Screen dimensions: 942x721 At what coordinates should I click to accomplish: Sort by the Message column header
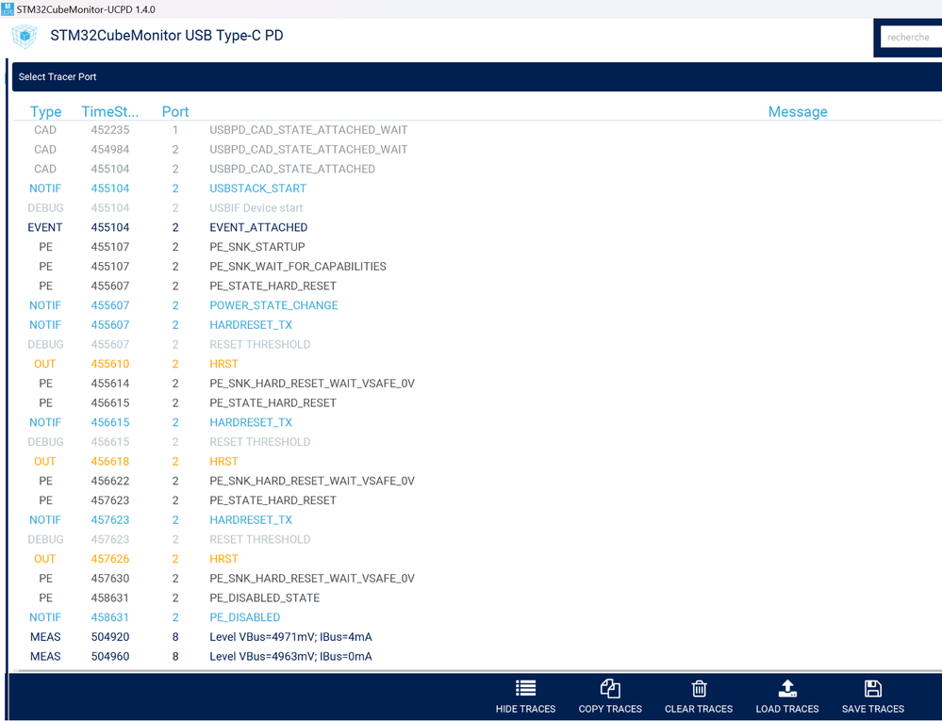[798, 111]
